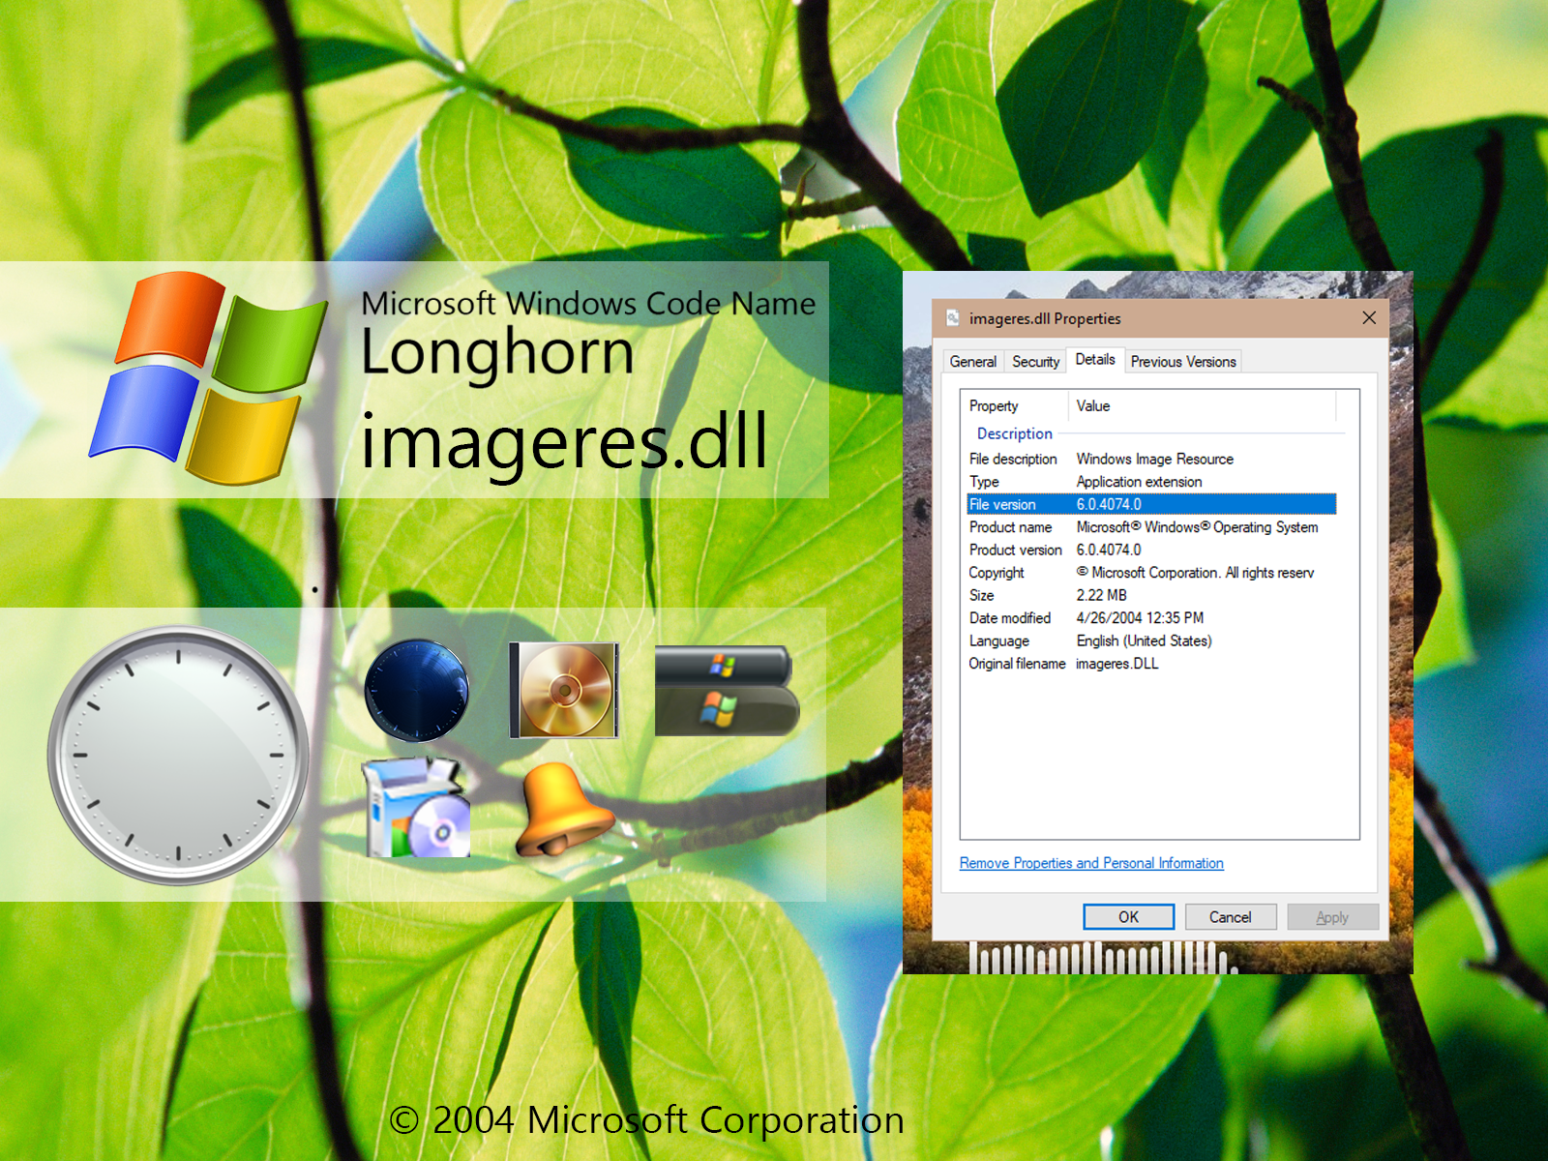Screen dimensions: 1548x1161
Task: Click the Value column header
Action: click(x=1202, y=406)
